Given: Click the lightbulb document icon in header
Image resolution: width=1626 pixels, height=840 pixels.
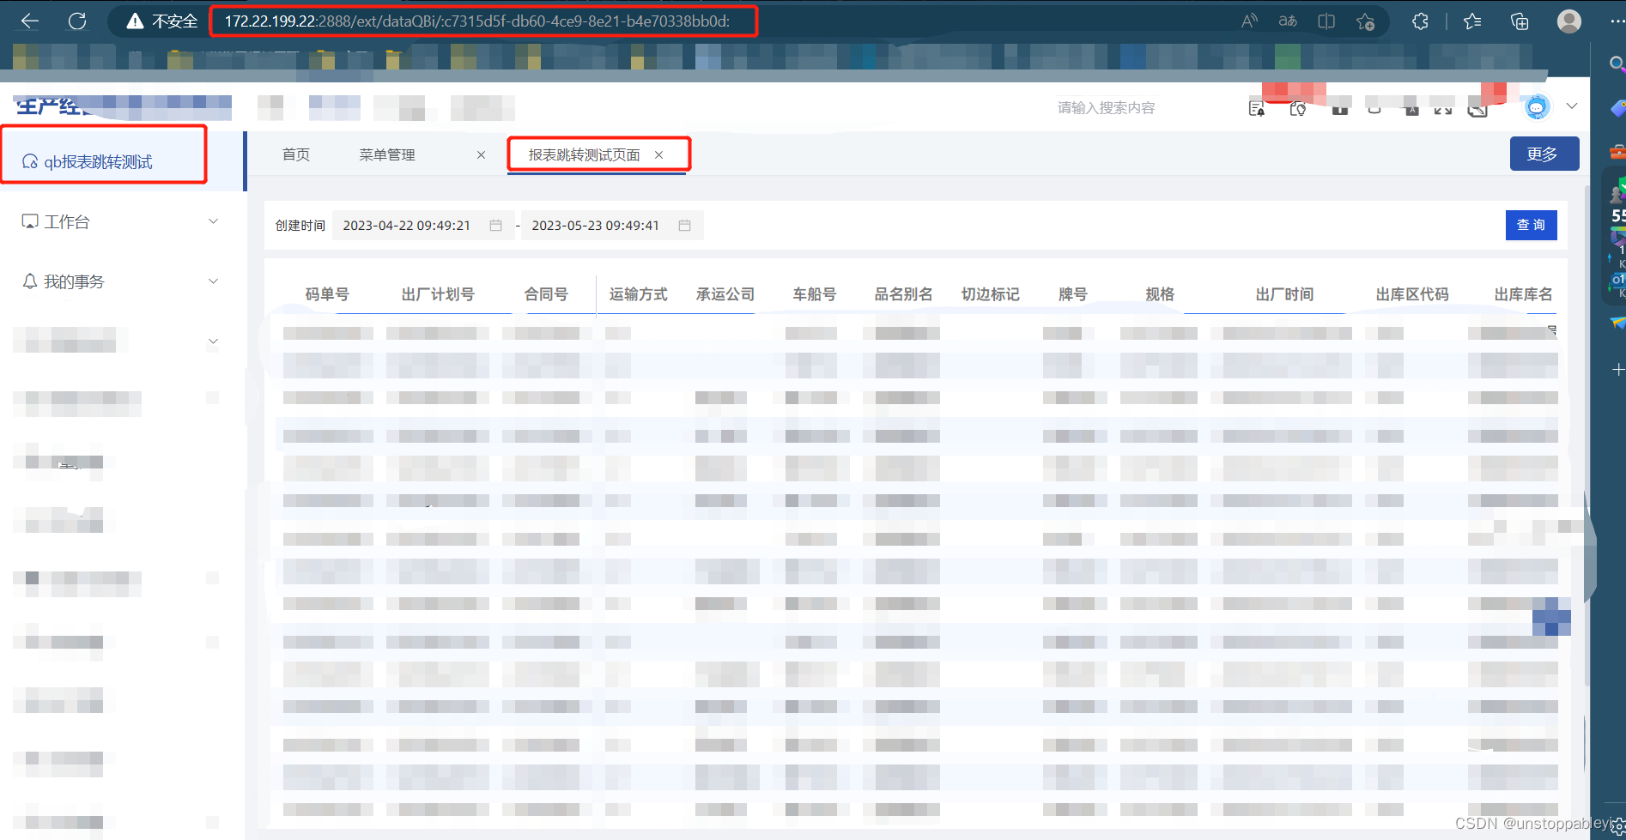Looking at the screenshot, I should coord(1298,108).
